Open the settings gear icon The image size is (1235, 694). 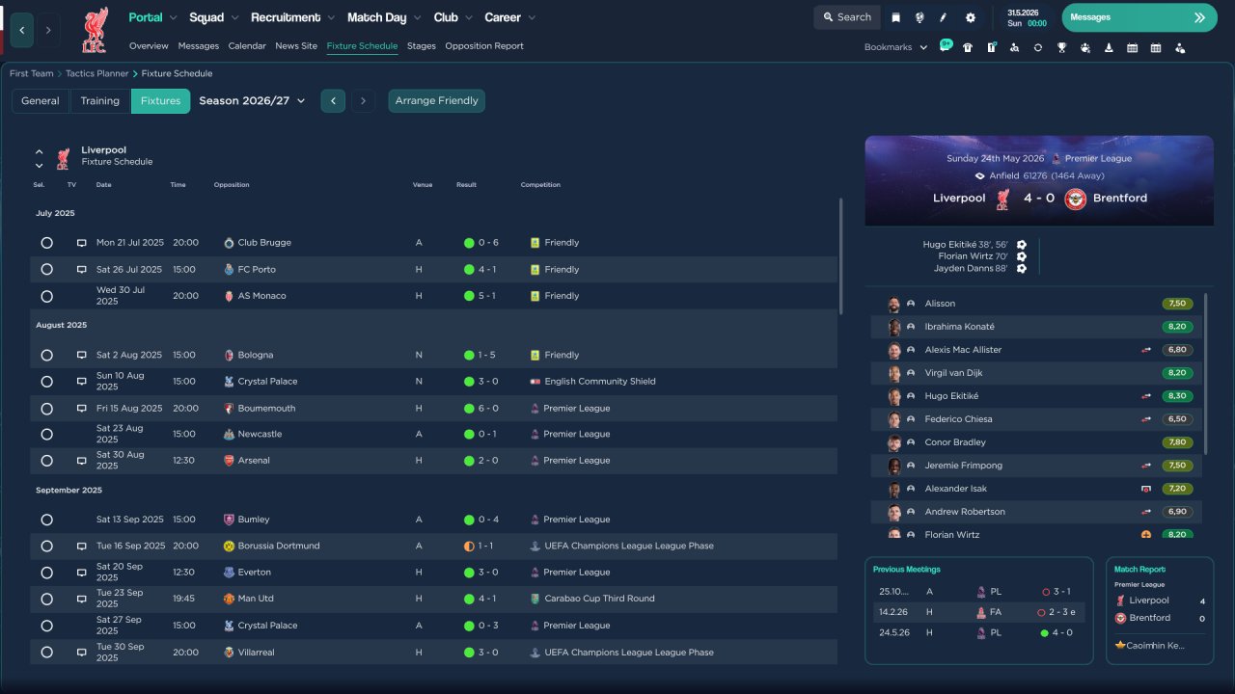pyautogui.click(x=970, y=17)
